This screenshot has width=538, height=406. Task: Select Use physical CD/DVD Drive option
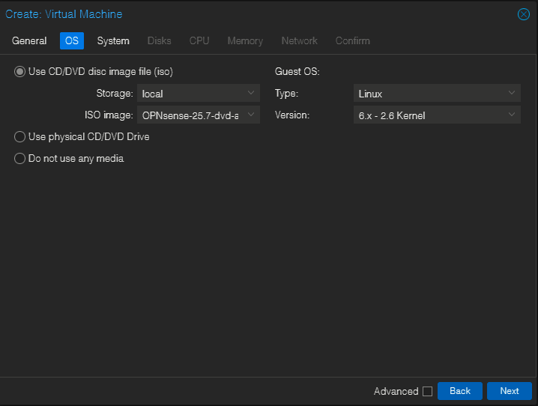pos(19,137)
